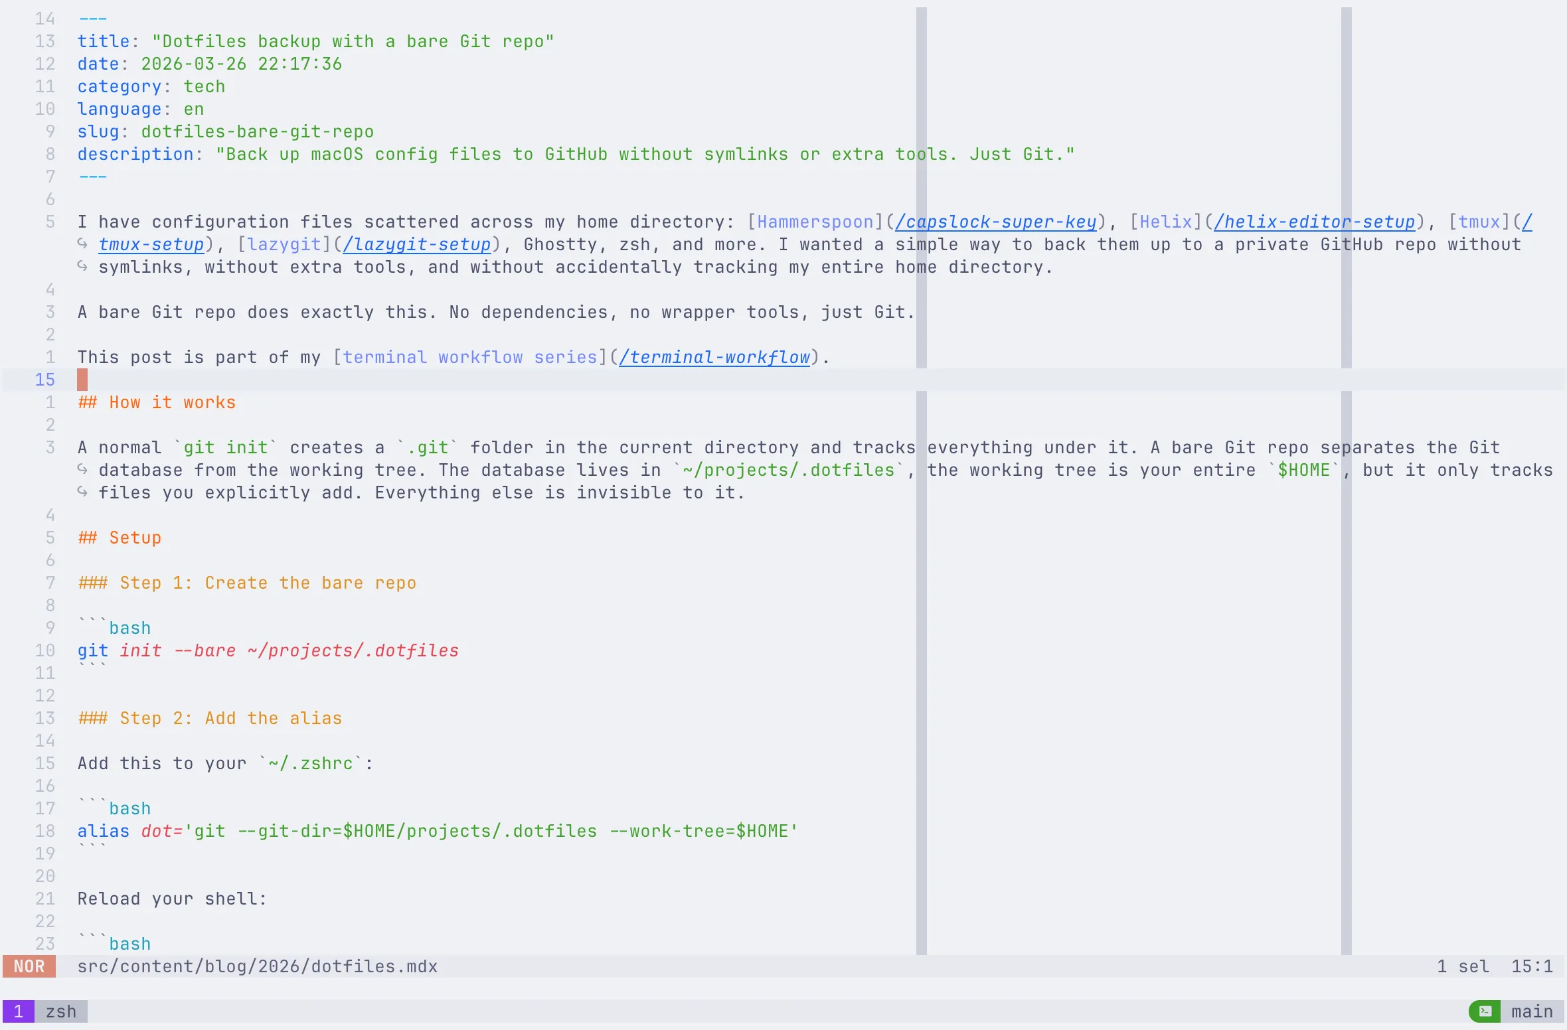Screen dimensions: 1567x1030
Task: Click the wrap arrow before database from
Action: [x=82, y=469]
